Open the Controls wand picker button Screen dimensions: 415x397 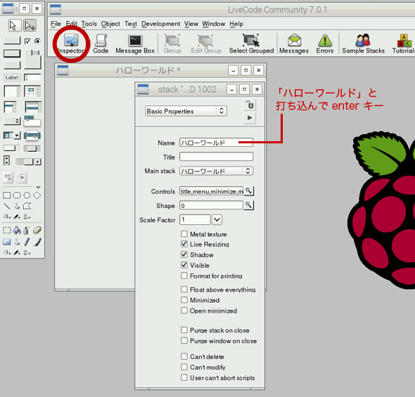coord(248,191)
